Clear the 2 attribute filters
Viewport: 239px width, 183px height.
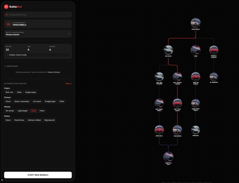pos(69,84)
